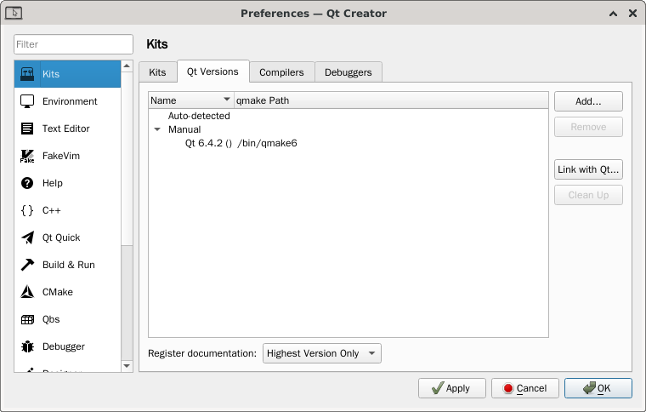Screen dimensions: 646x412
Task: Open the Environment monitor icon
Action: (x=27, y=101)
